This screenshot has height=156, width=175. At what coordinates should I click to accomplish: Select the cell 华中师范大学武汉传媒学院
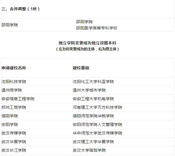pos(123,133)
